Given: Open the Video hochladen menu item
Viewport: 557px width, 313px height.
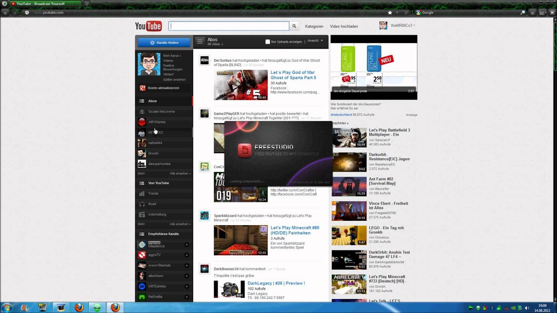Looking at the screenshot, I should click(x=344, y=26).
